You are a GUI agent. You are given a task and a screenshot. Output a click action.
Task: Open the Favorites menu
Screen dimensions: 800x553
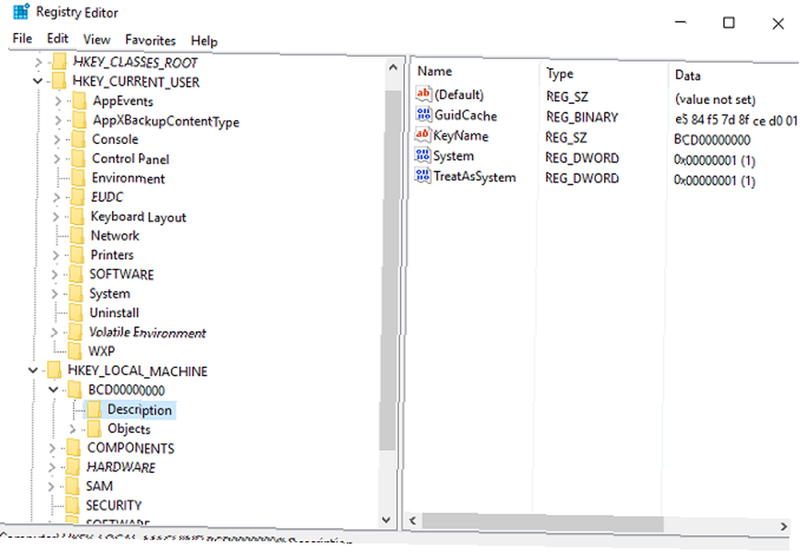point(150,40)
